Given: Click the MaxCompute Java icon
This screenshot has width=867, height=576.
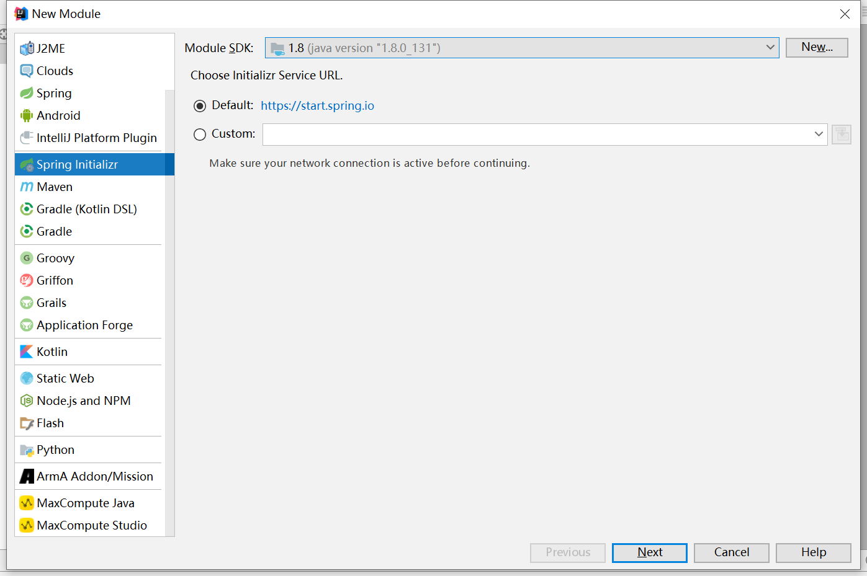Looking at the screenshot, I should click(27, 503).
